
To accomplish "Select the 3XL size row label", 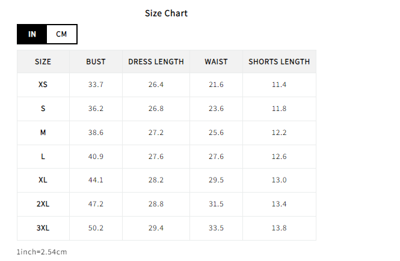I will click(x=43, y=228).
